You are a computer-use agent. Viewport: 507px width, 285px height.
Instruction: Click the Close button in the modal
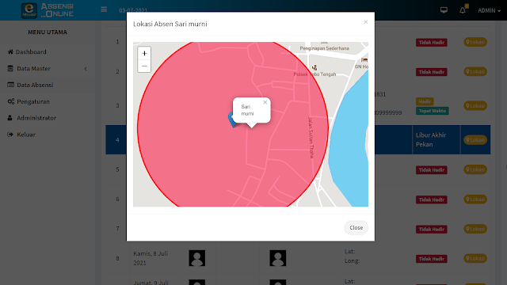[x=356, y=228]
